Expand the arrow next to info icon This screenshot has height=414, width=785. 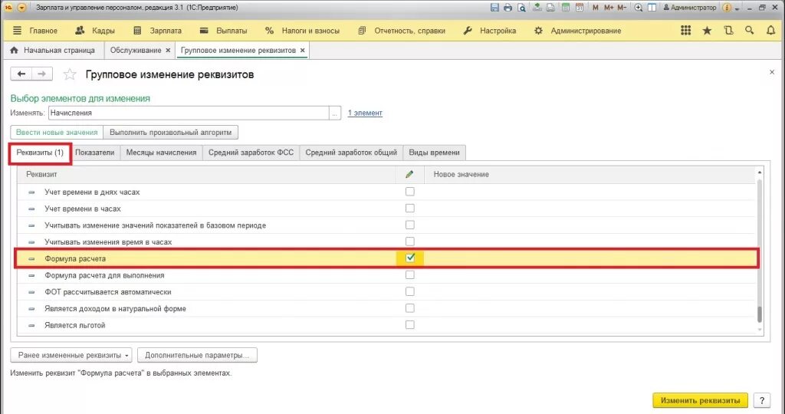(737, 8)
